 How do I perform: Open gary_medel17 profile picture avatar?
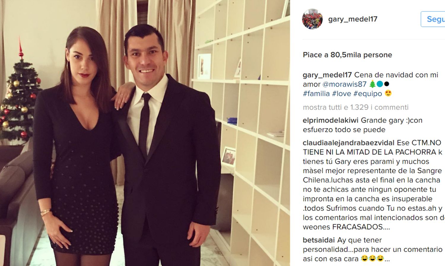click(x=312, y=19)
